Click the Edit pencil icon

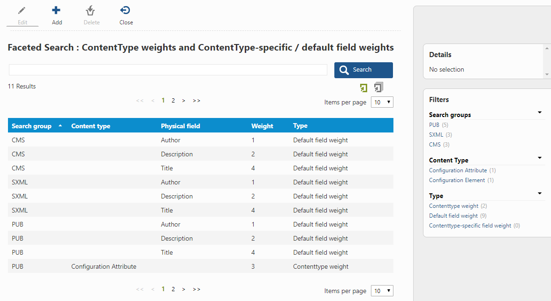22,10
